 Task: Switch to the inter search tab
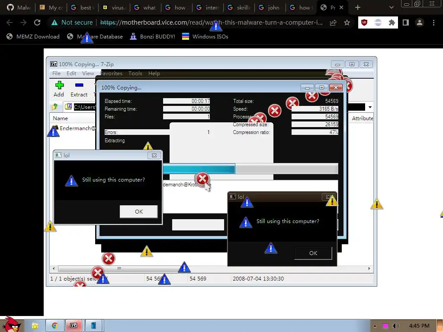208,8
